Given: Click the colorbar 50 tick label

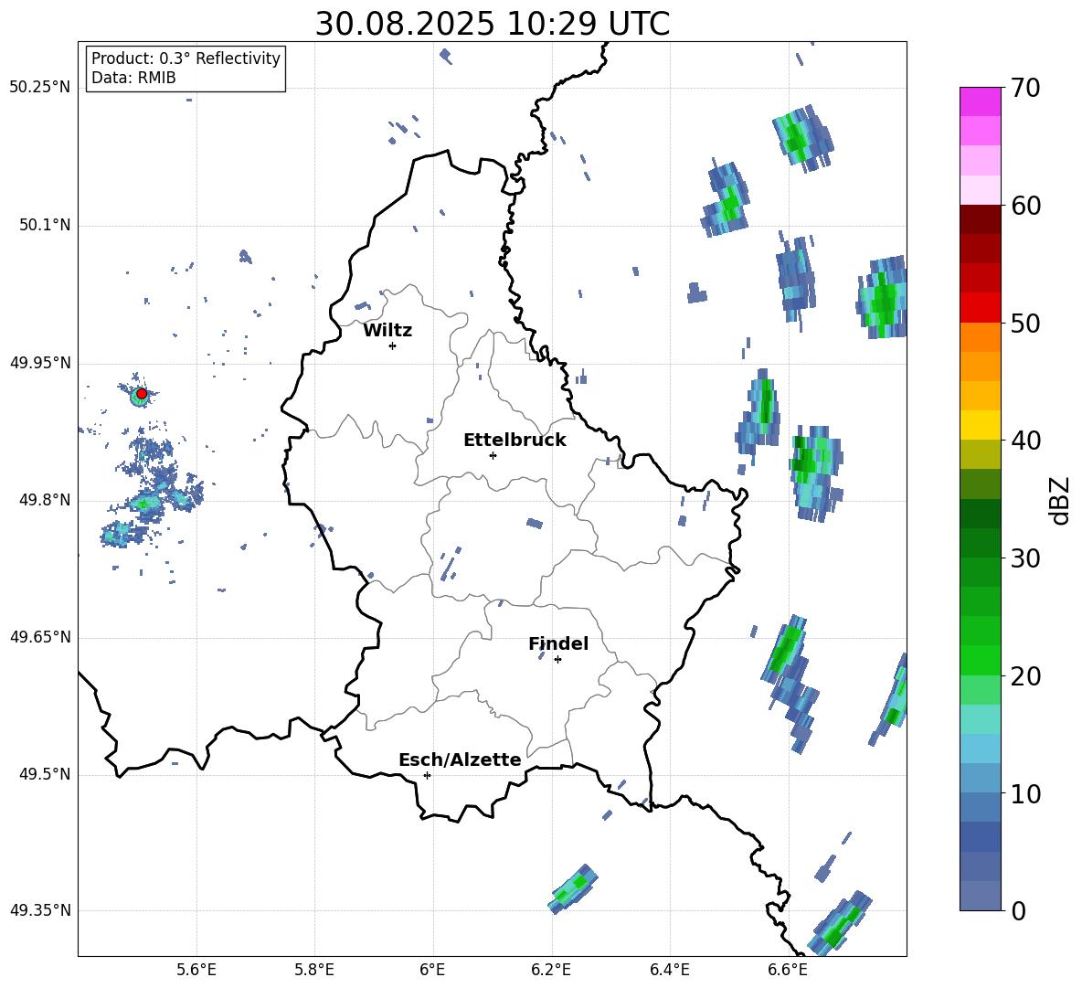Looking at the screenshot, I should (x=1025, y=324).
